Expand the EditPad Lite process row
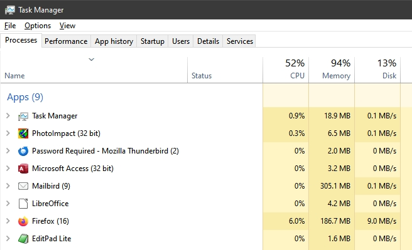The width and height of the screenshot is (412, 250). (x=8, y=239)
